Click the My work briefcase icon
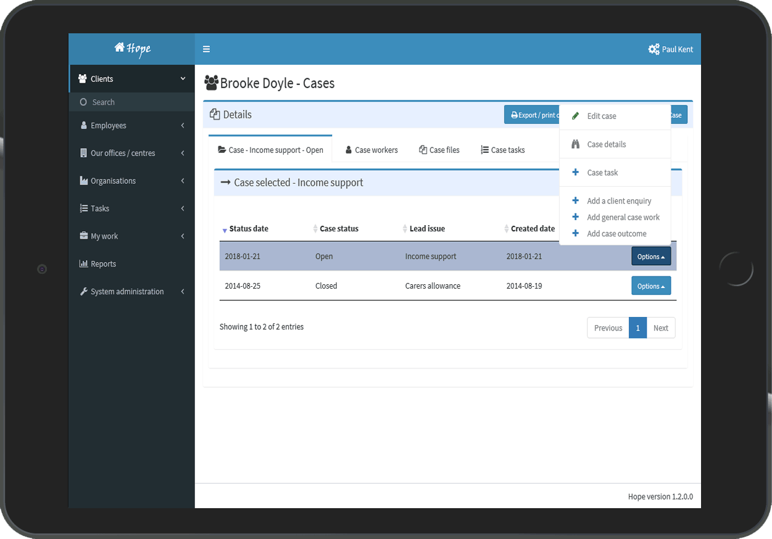The image size is (772, 539). point(83,236)
